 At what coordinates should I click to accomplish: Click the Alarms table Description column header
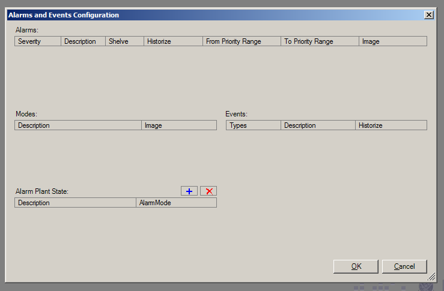pyautogui.click(x=83, y=41)
